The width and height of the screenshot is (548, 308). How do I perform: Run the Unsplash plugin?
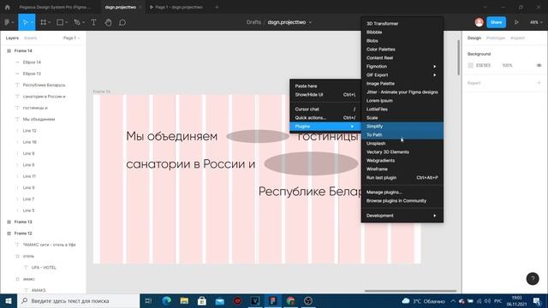402,143
